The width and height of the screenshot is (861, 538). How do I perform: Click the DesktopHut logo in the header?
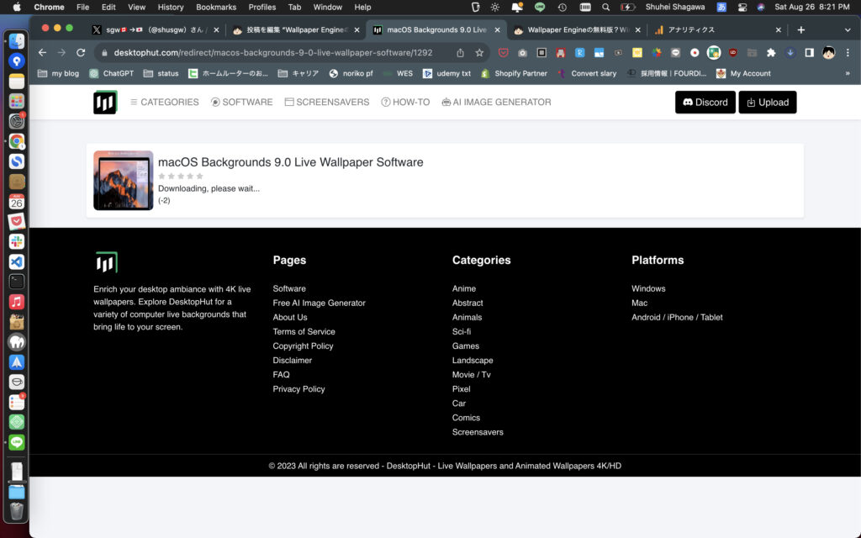point(105,102)
